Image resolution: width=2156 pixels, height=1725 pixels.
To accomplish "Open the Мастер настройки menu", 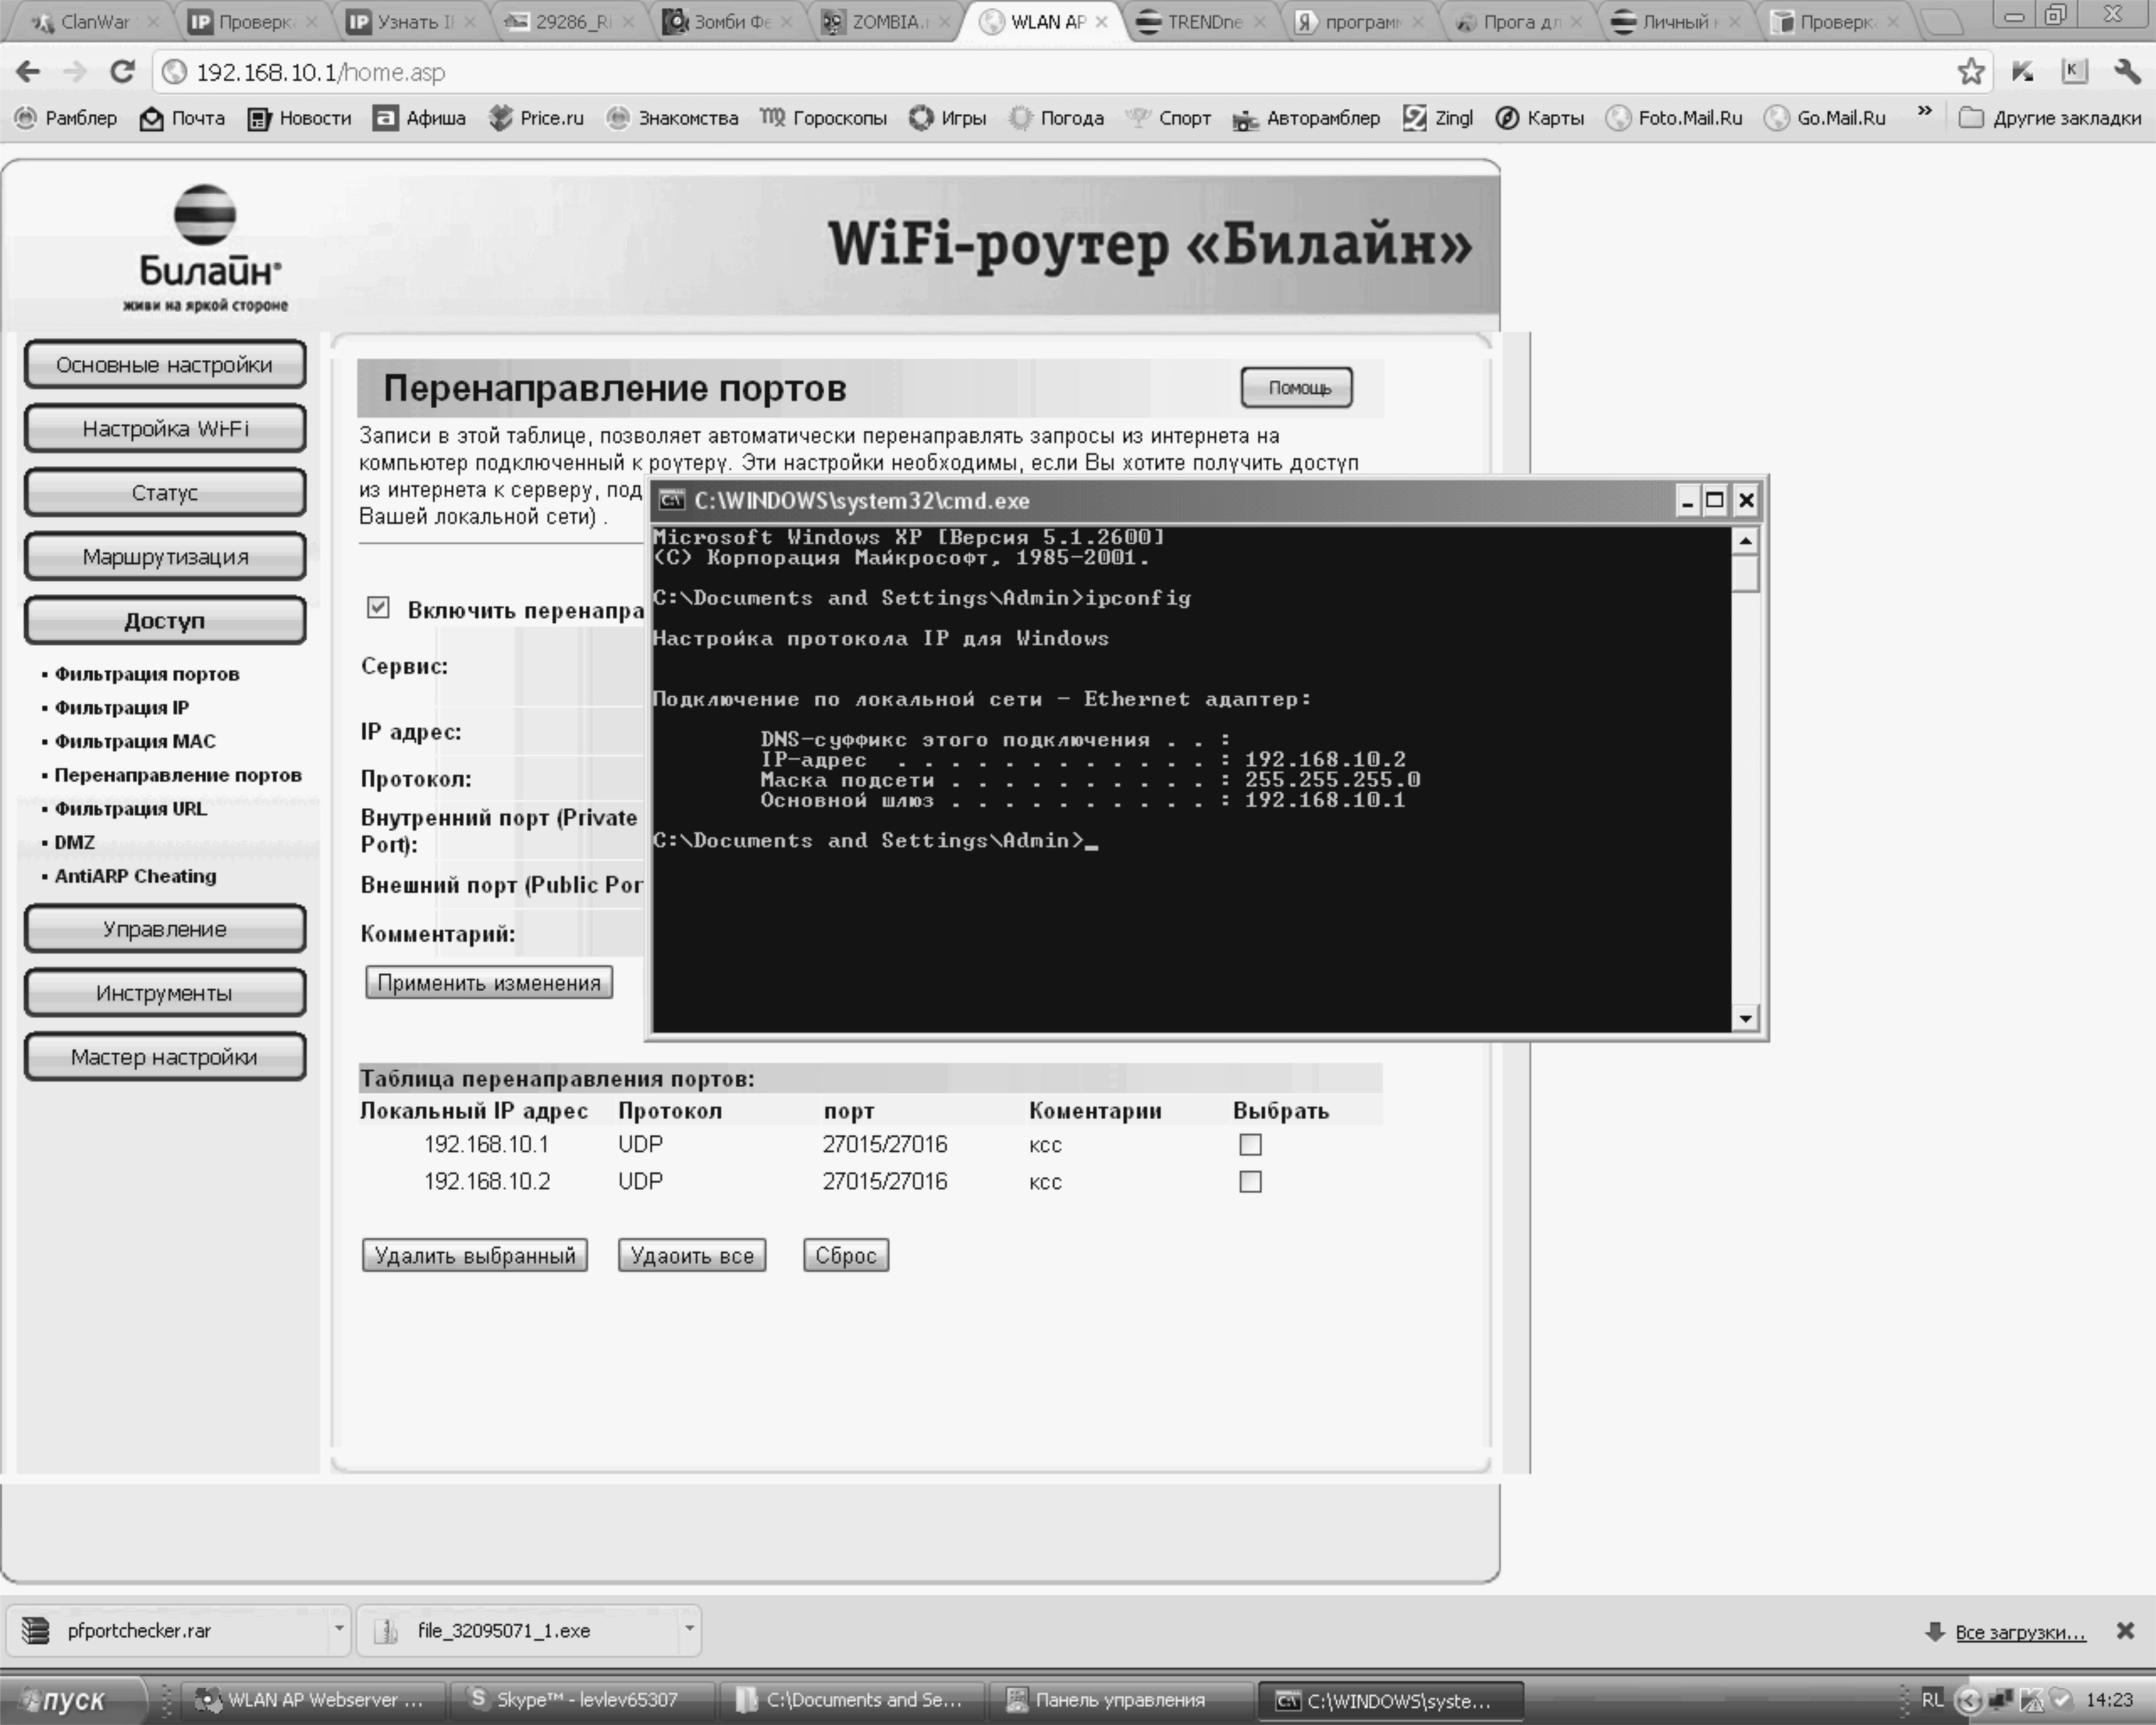I will pyautogui.click(x=165, y=1057).
